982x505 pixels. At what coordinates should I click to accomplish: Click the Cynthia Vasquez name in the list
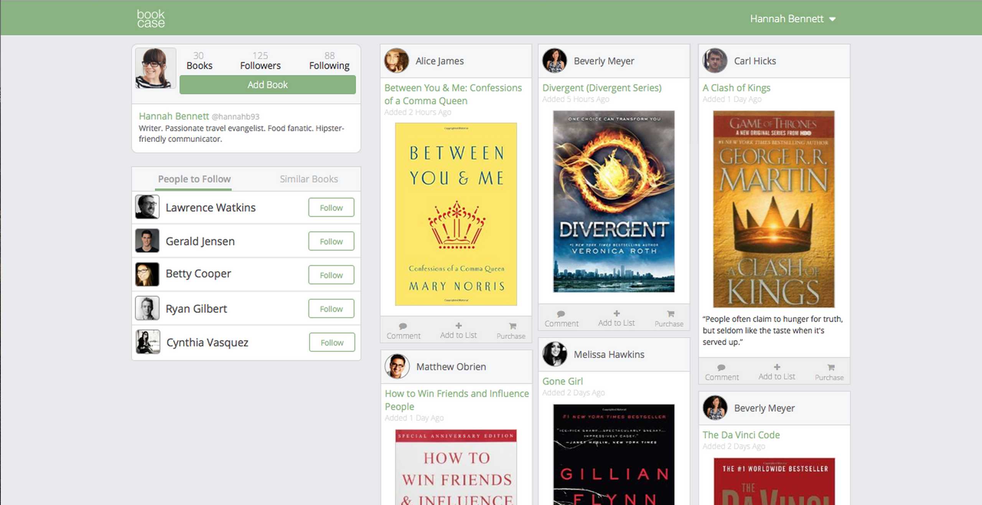coord(207,343)
